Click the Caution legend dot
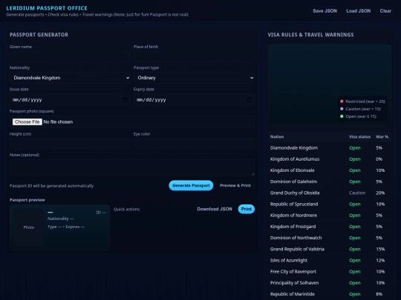The width and height of the screenshot is (401, 300). click(342, 109)
